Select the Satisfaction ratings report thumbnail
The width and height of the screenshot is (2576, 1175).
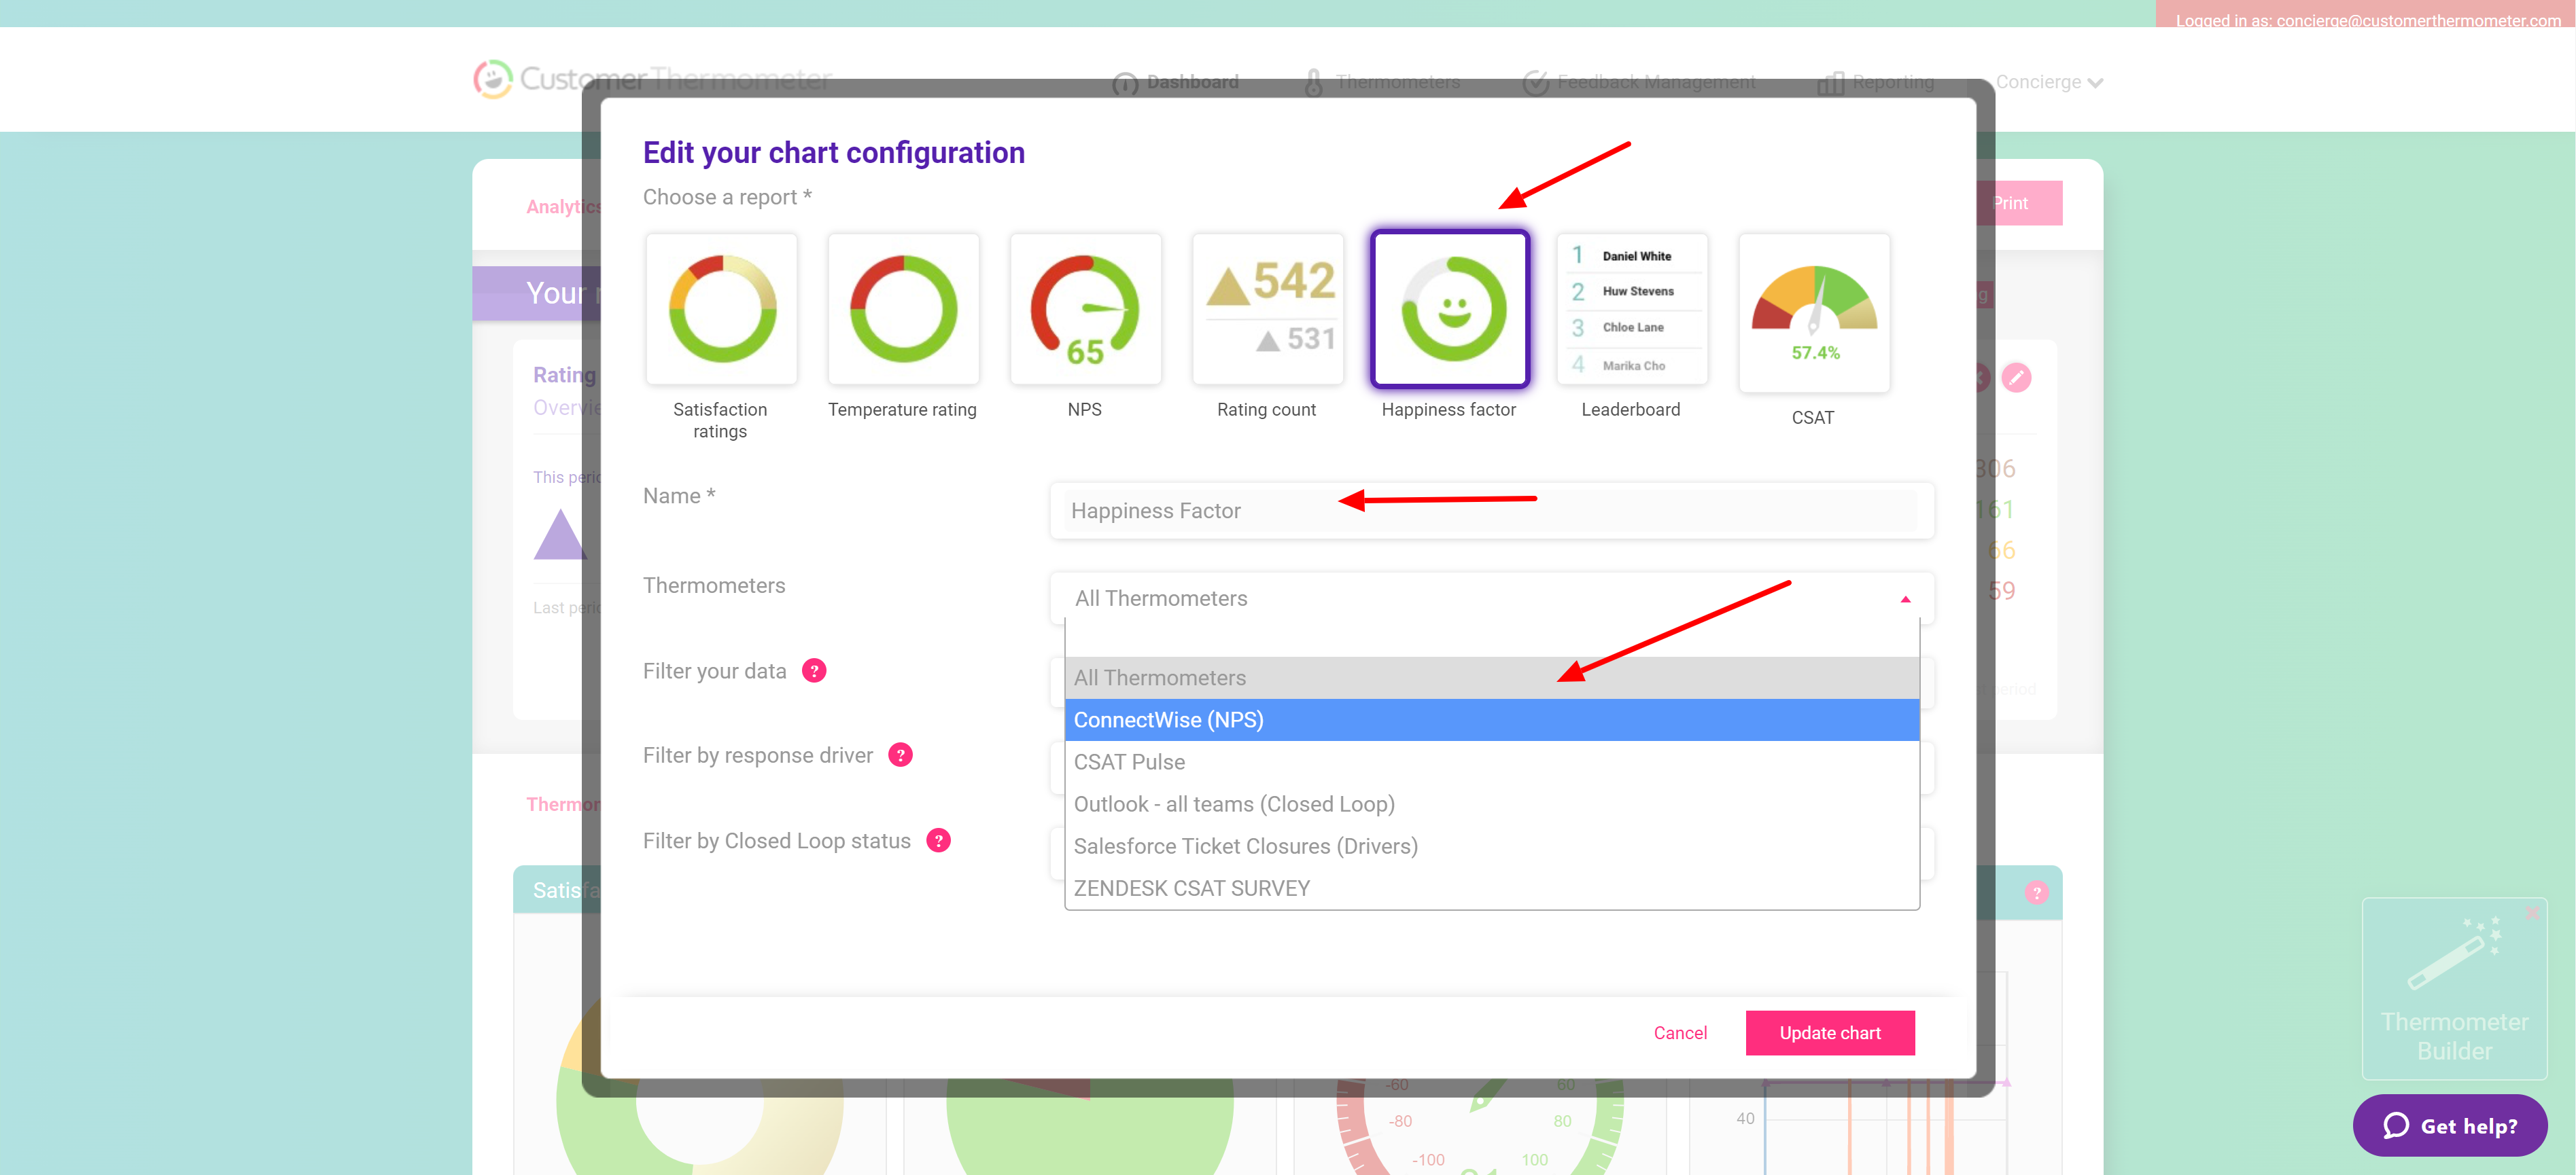coord(721,309)
